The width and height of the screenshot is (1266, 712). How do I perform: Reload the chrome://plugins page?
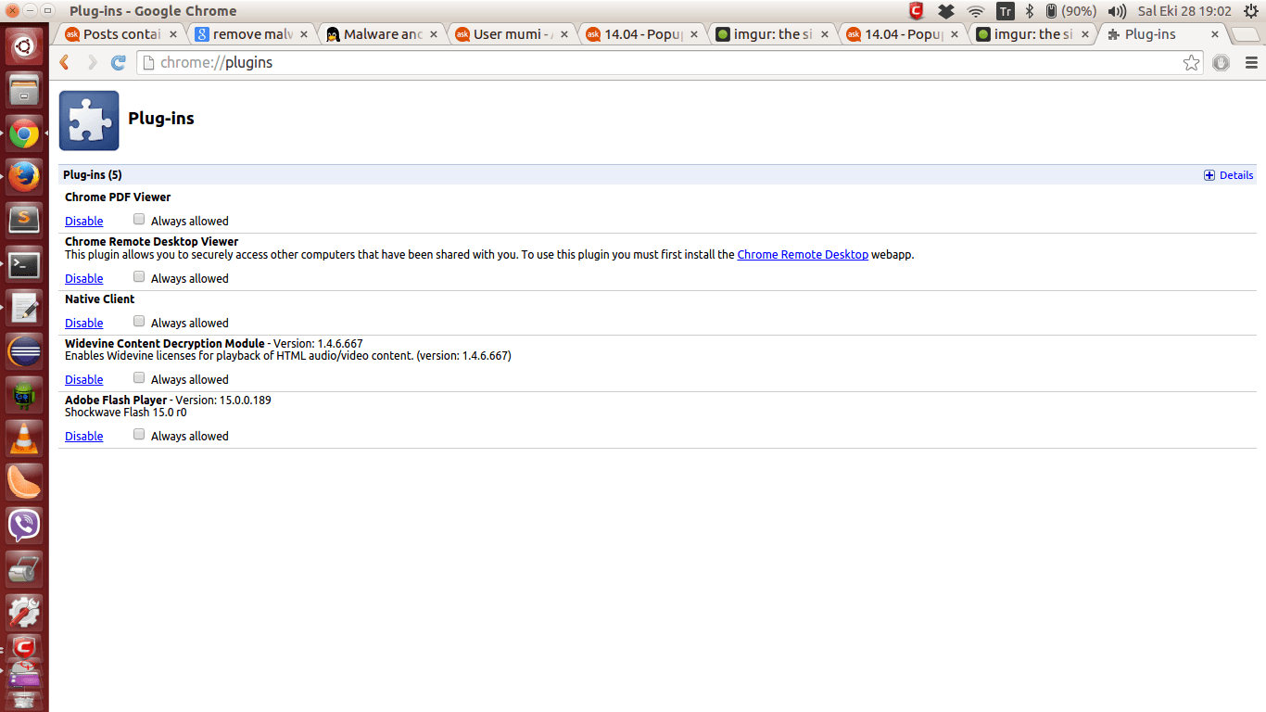[118, 62]
